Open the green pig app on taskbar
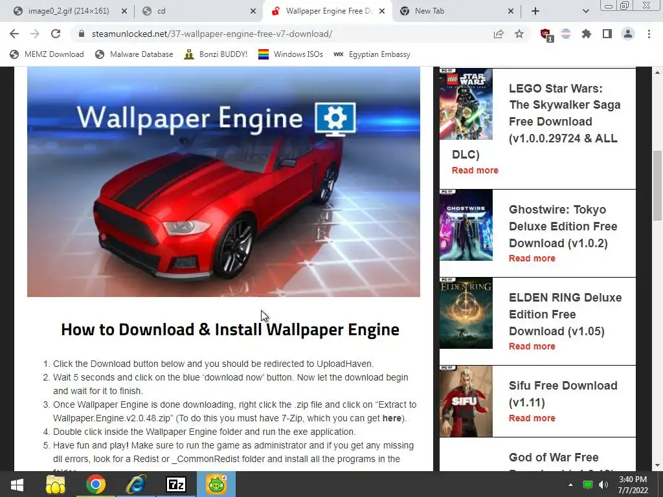Viewport: 663px width, 497px height. coord(216,484)
